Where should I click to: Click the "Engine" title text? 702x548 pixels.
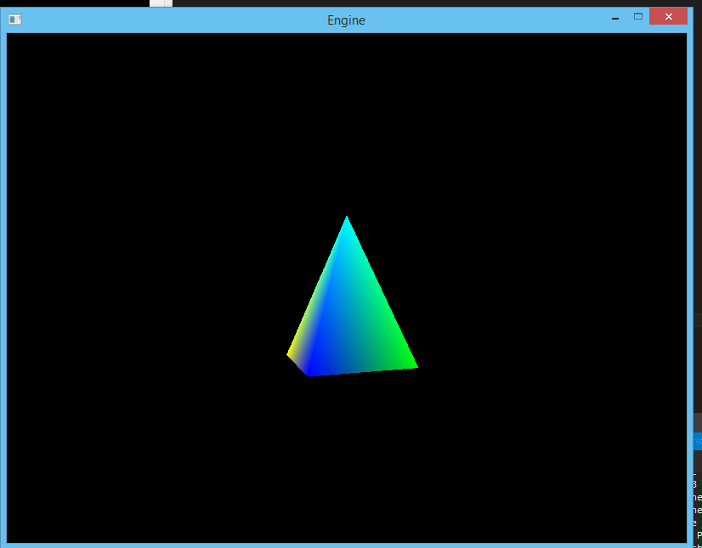[346, 20]
